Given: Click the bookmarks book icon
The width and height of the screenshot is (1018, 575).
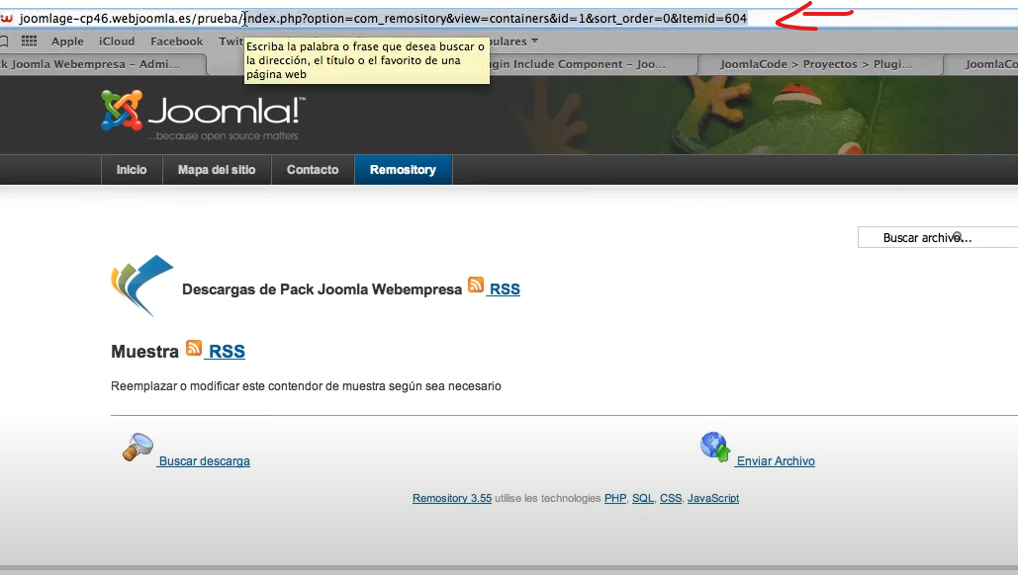Looking at the screenshot, I should [x=3, y=41].
